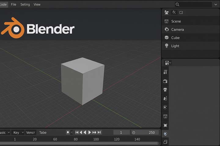
Task: Click the outliner new window square icon
Action: click(181, 12)
